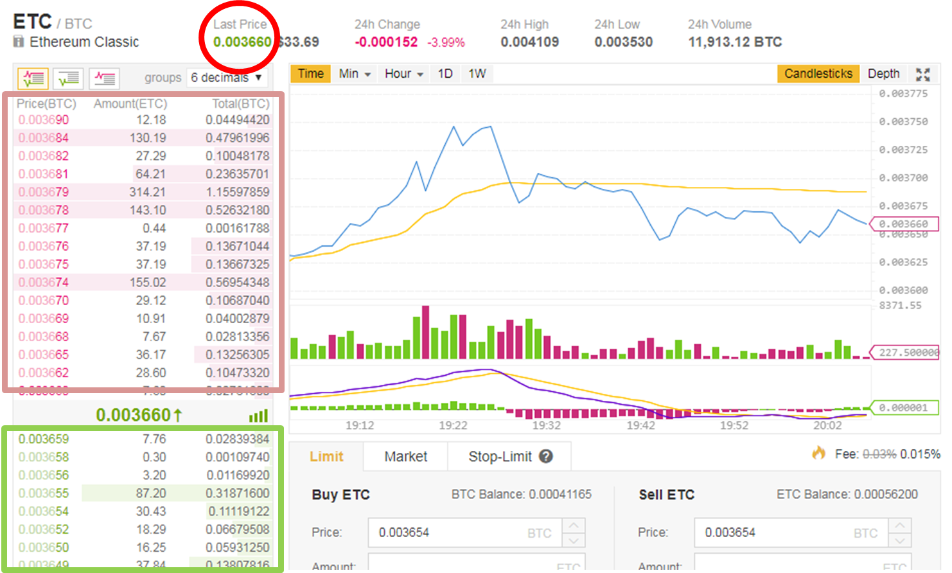Click the fee flame icon

818,453
